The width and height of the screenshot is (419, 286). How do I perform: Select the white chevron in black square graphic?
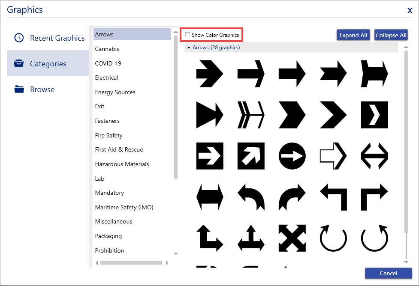374,115
